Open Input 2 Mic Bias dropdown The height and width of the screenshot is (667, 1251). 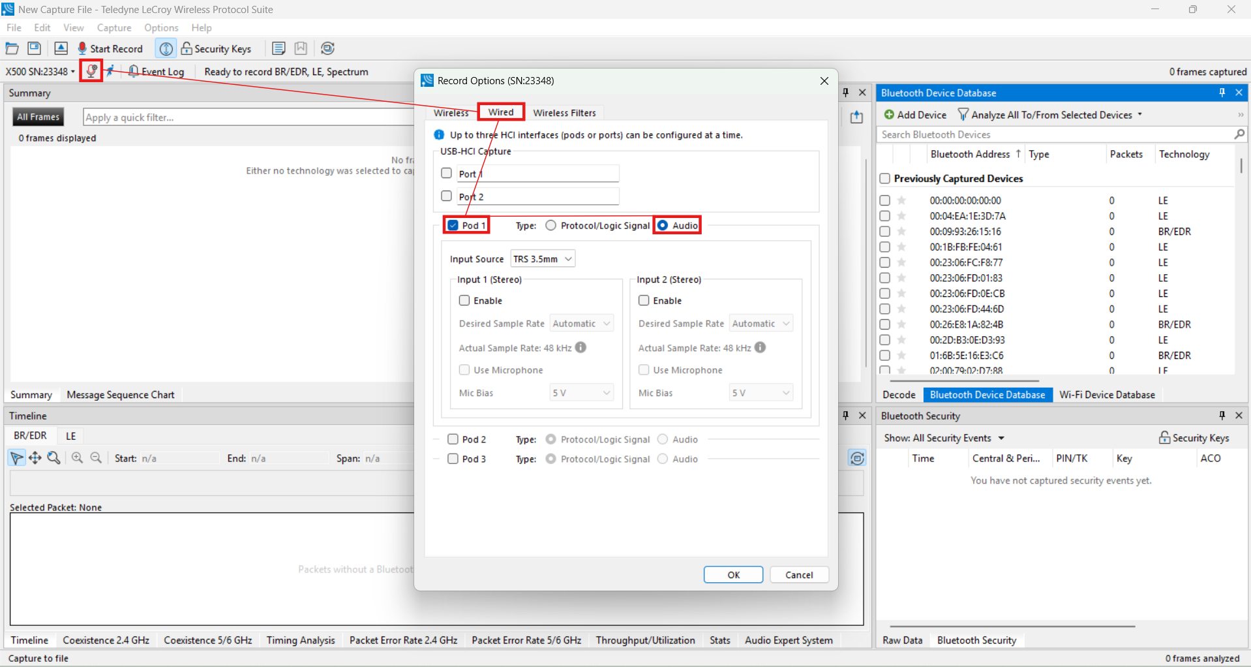(761, 392)
